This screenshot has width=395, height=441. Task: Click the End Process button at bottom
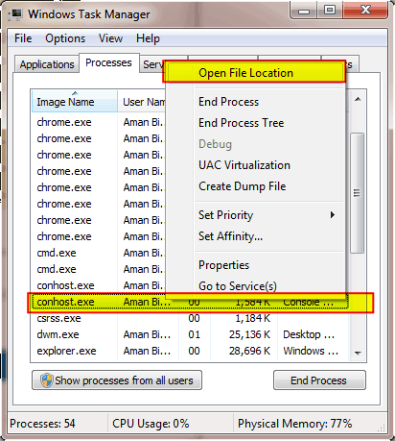click(x=319, y=380)
